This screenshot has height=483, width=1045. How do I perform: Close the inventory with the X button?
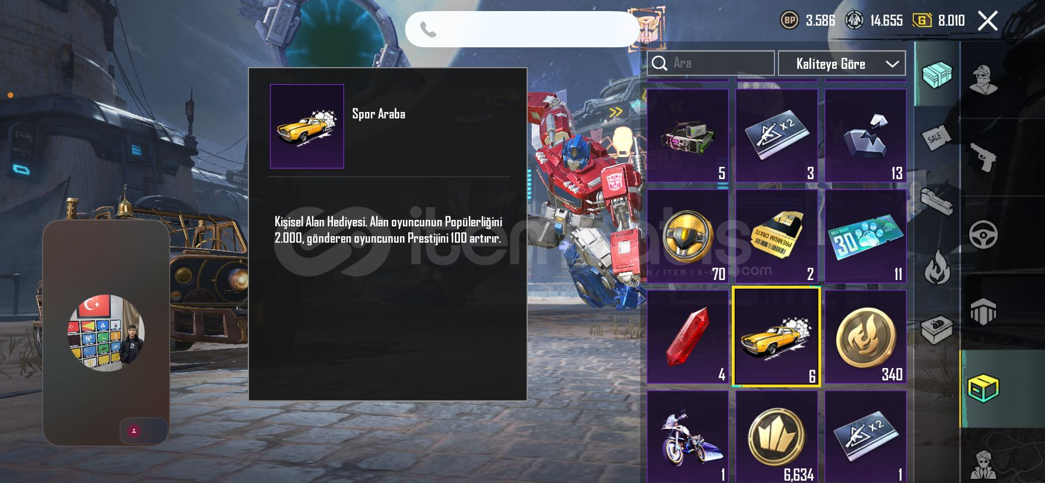click(x=988, y=21)
